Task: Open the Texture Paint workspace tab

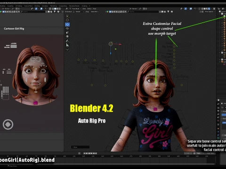Action: pos(28,6)
